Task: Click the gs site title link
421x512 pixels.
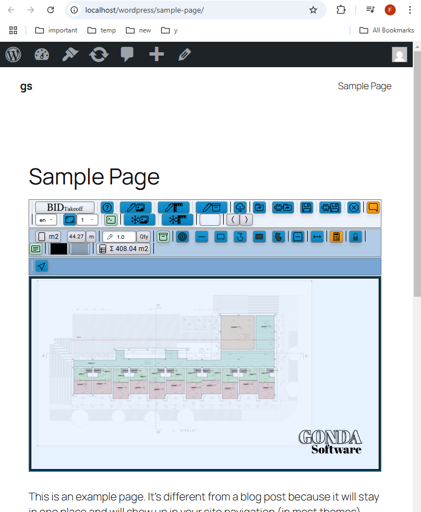Action: [x=26, y=86]
